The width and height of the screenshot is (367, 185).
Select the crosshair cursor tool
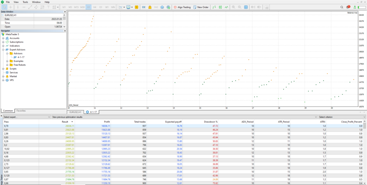point(11,7)
